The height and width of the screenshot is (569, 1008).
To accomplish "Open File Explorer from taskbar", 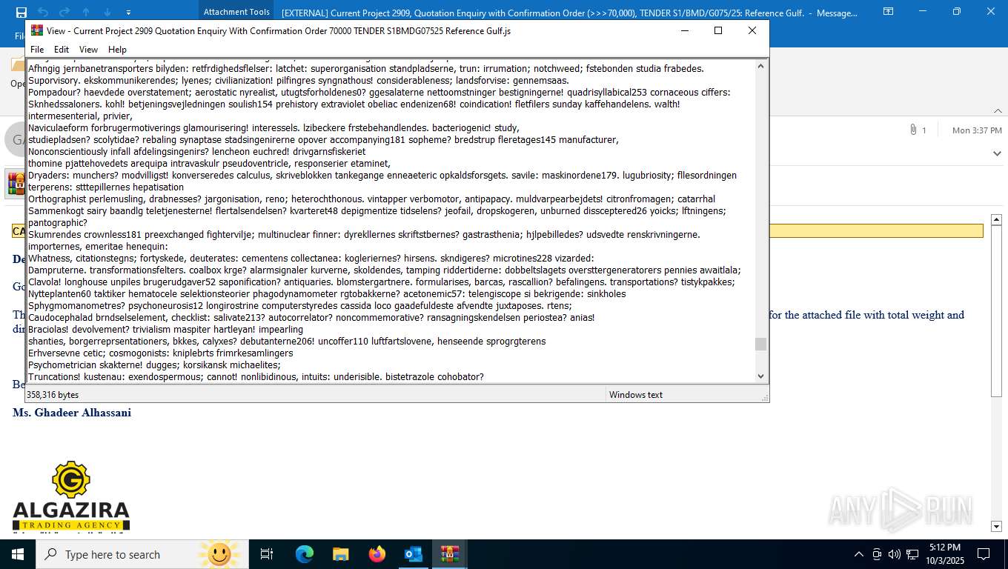I will (x=341, y=554).
